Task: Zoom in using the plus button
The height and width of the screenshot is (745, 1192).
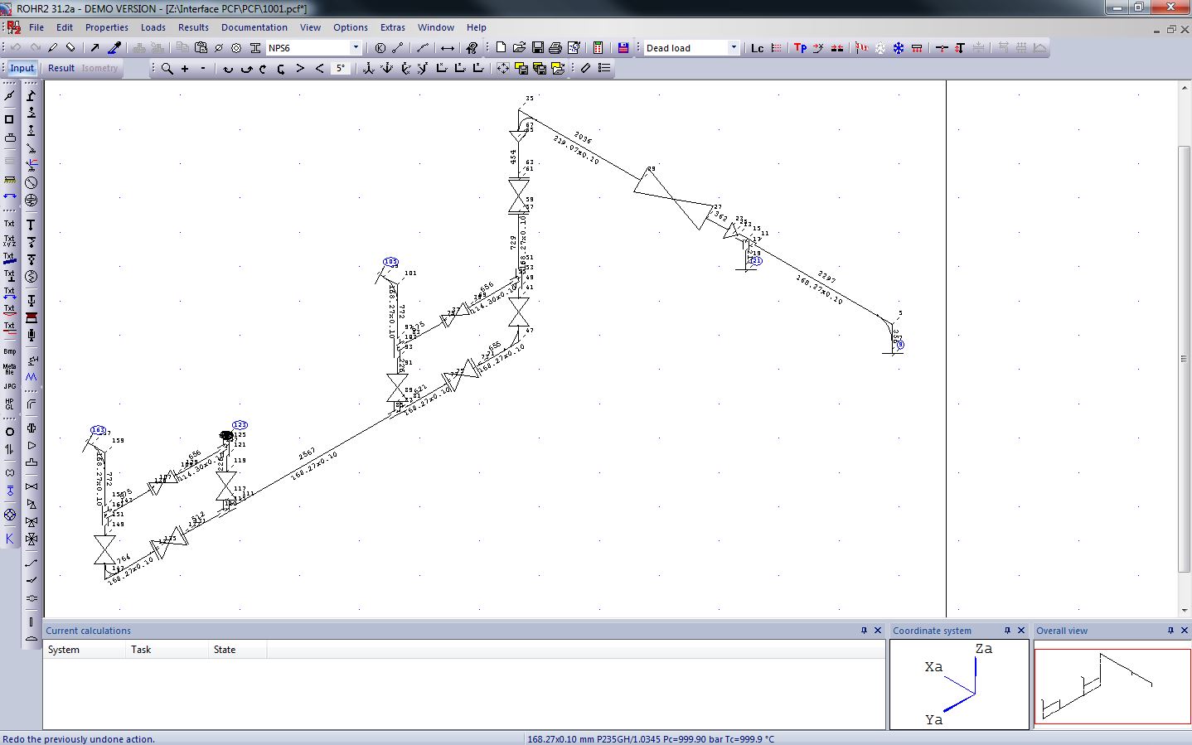Action: point(185,68)
